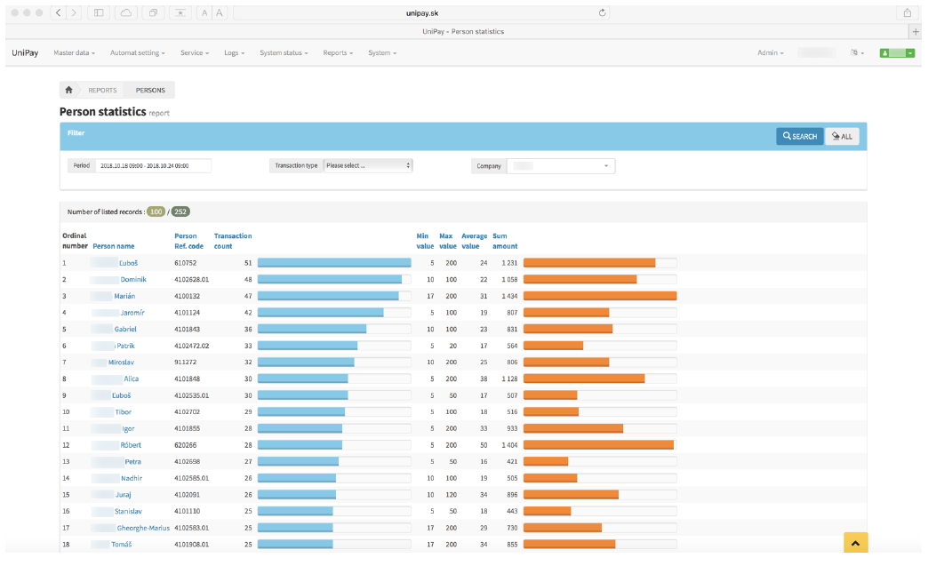Click the iCloud tabs icon
This screenshot has width=928, height=574.
coord(125,12)
